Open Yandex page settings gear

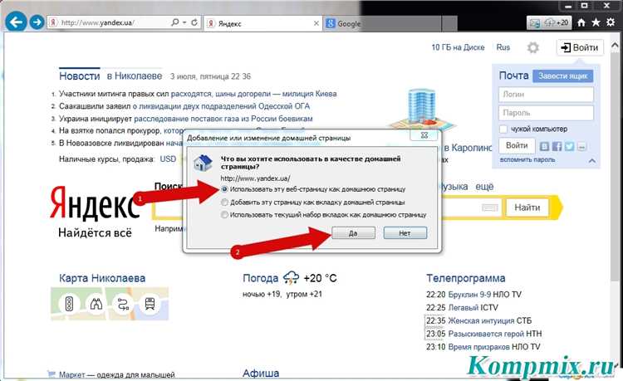pos(532,47)
